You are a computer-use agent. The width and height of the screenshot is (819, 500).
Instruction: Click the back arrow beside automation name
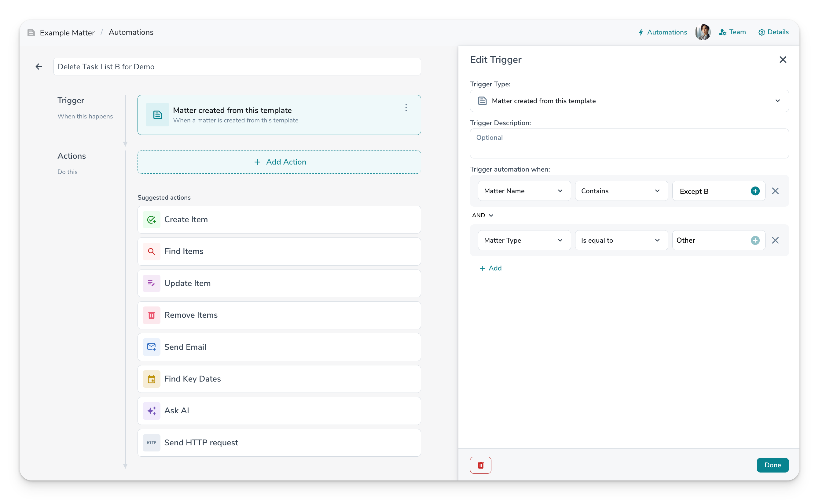(39, 67)
